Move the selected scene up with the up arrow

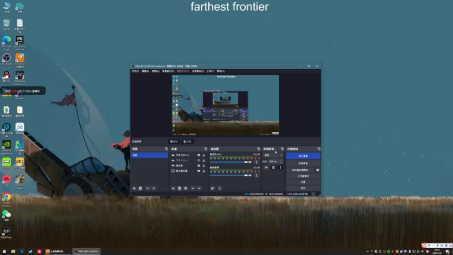(147, 188)
